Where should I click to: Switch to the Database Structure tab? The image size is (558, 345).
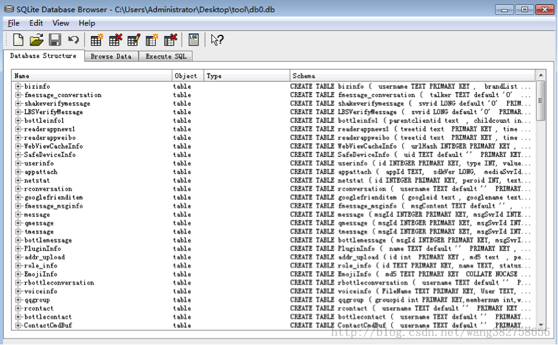point(43,56)
